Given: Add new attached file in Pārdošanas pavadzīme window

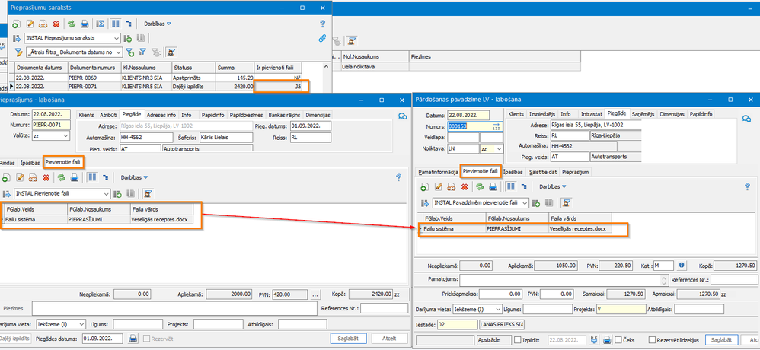Looking at the screenshot, I should (x=424, y=186).
